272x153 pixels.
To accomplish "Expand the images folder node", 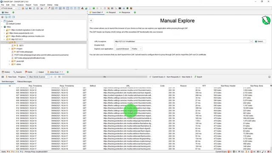I will click(9, 49).
